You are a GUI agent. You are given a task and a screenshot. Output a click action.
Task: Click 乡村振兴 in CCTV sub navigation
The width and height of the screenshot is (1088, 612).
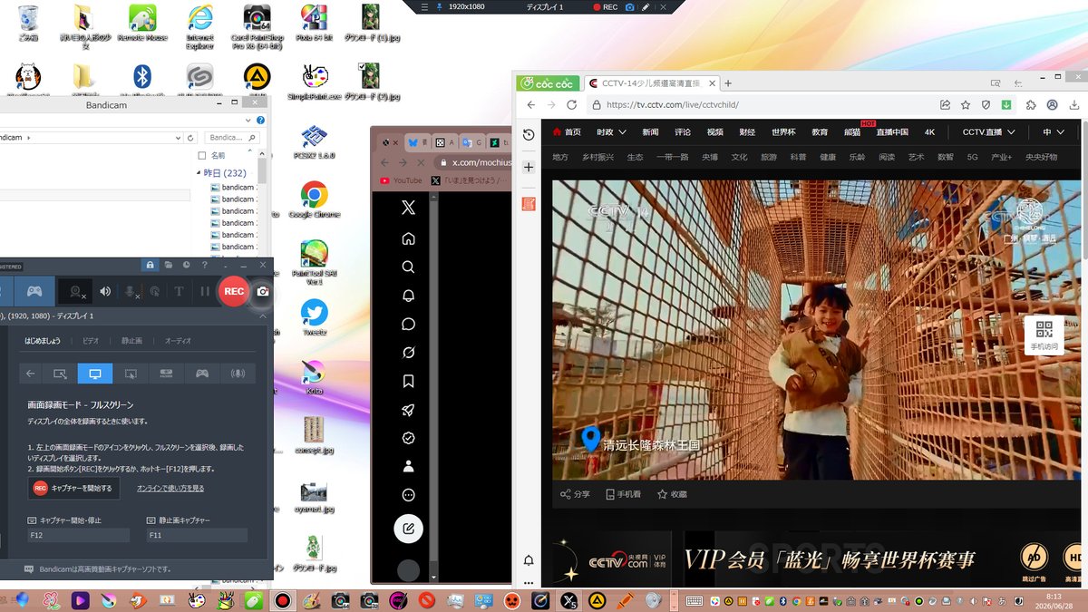coord(598,157)
